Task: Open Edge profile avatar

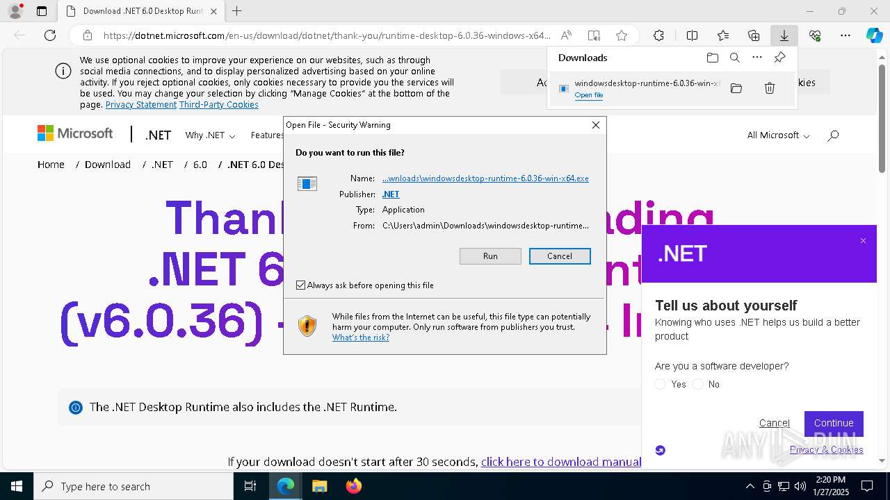Action: point(15,11)
